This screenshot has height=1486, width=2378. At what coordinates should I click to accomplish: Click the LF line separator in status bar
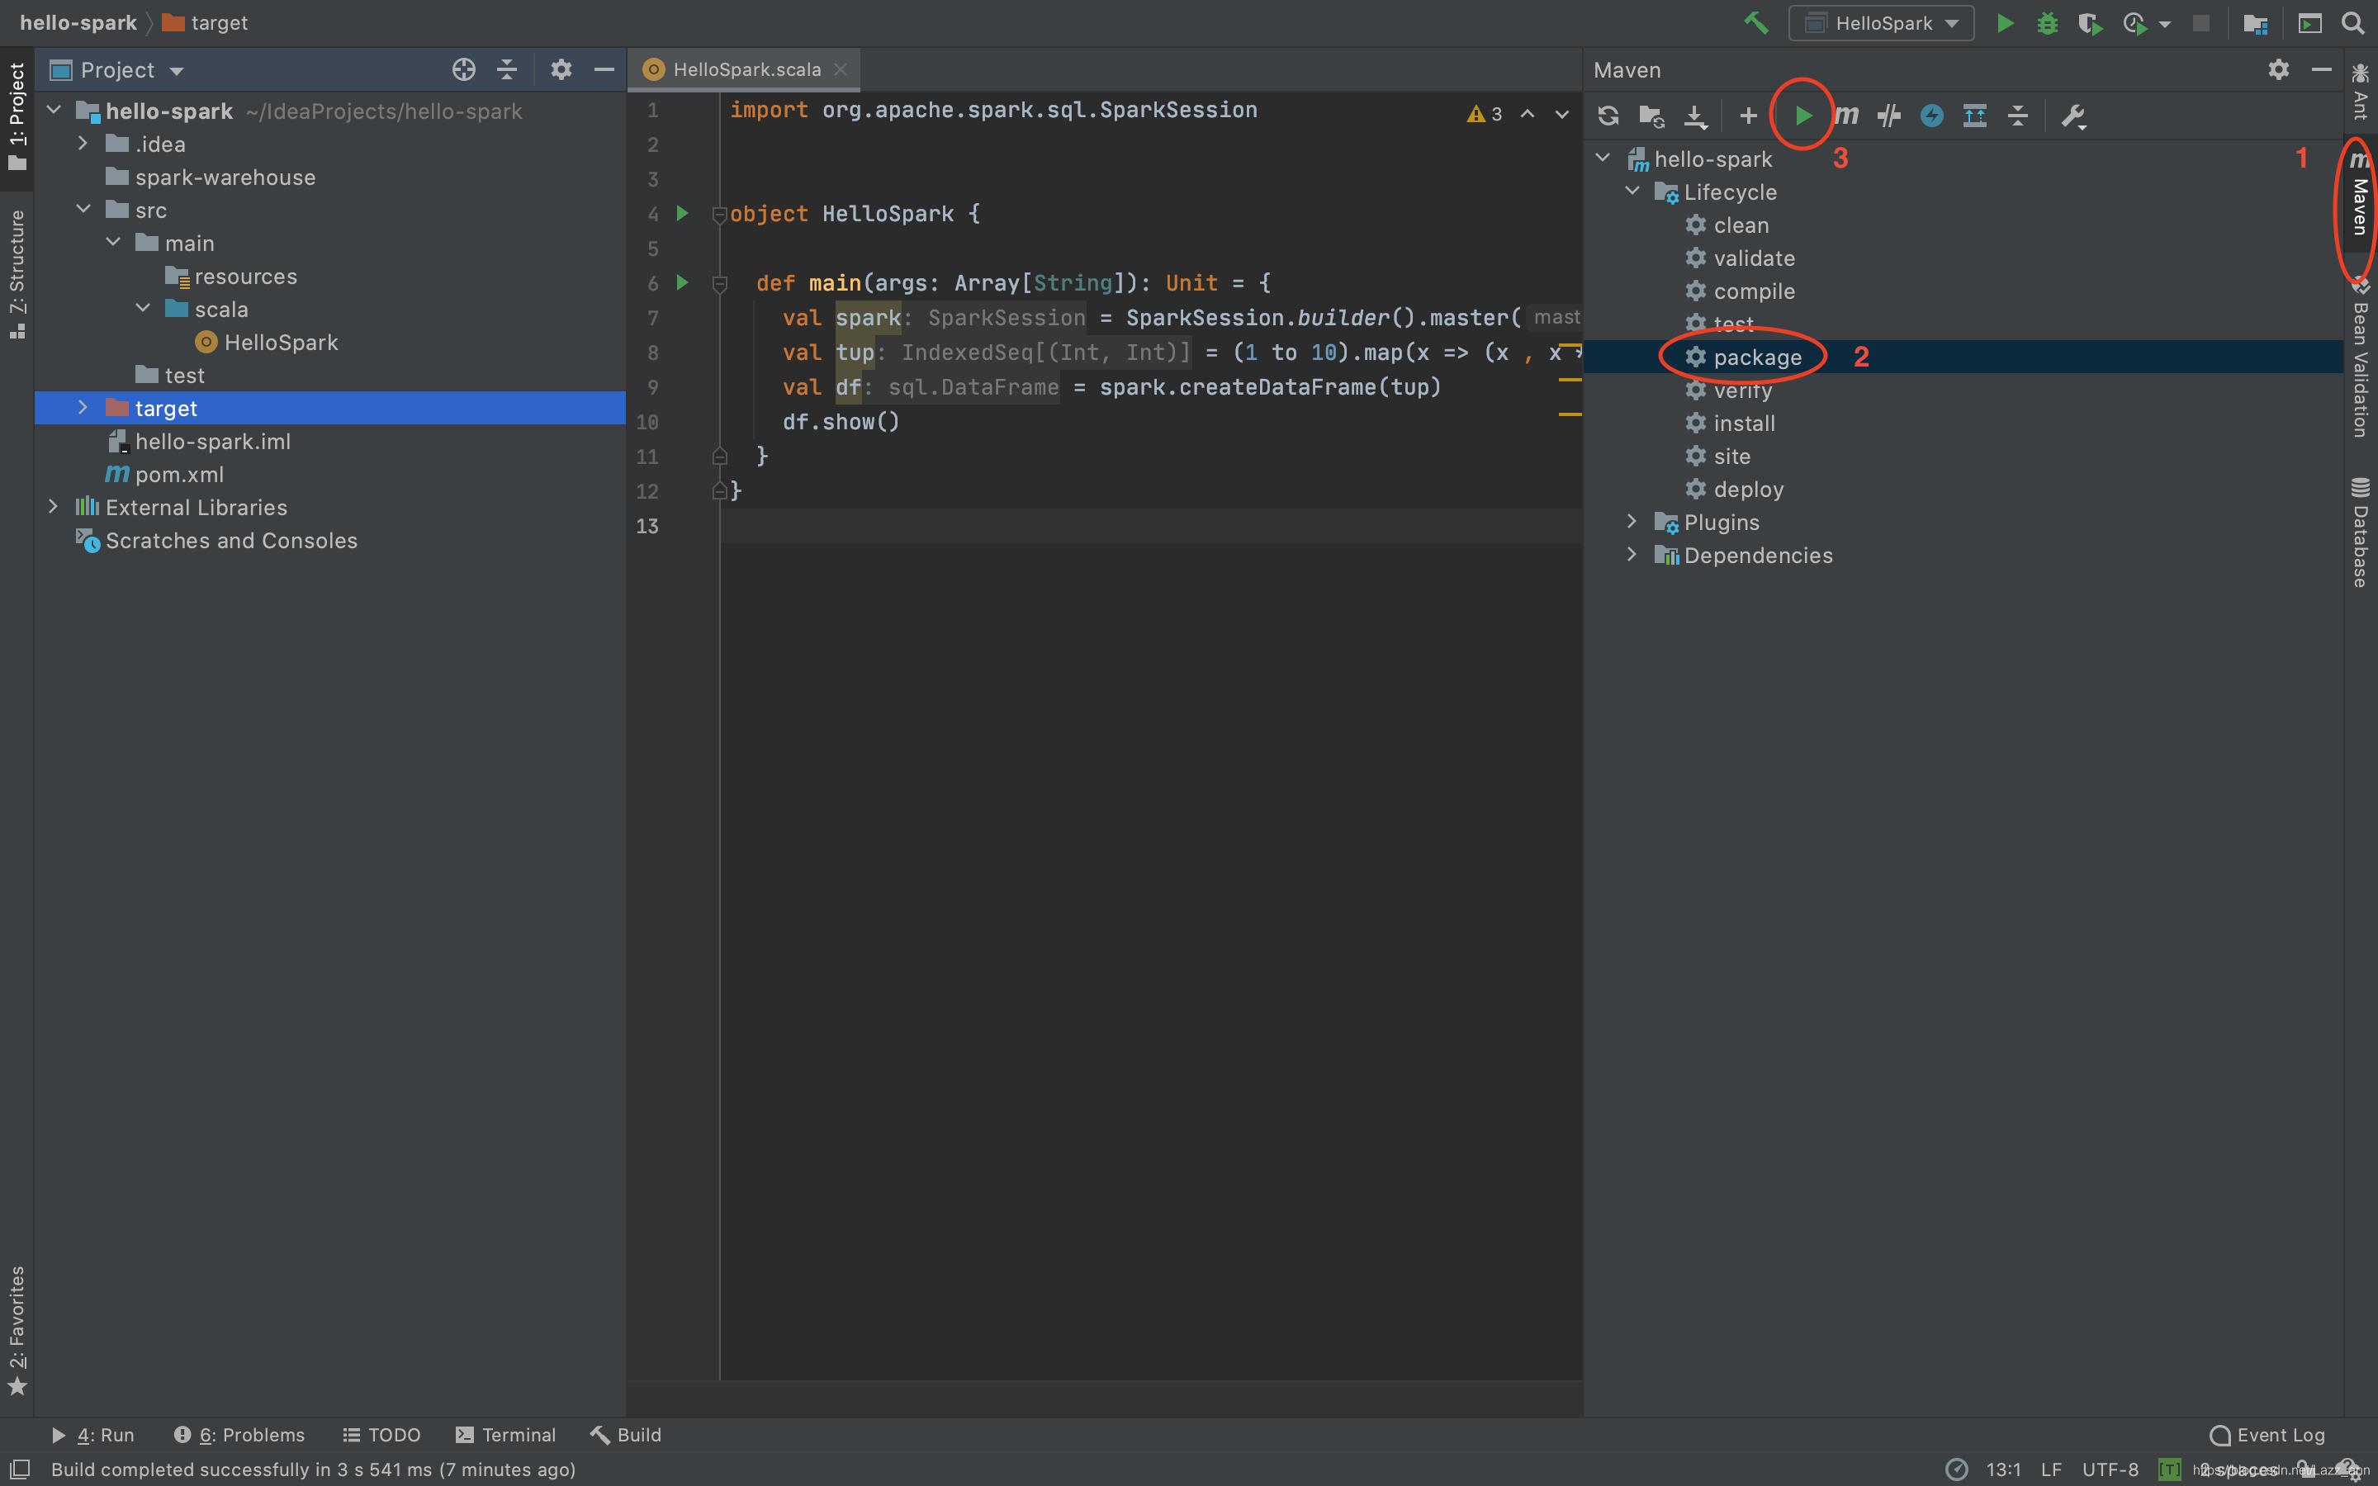click(x=2051, y=1469)
